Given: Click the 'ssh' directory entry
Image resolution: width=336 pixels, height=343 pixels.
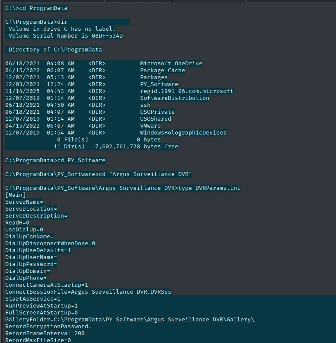Looking at the screenshot, I should (145, 105).
